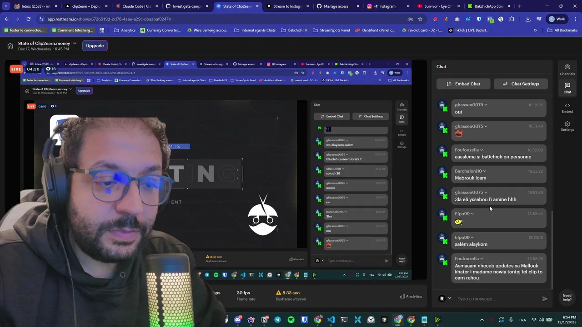Open the tab search dropdown at top left

point(6,6)
